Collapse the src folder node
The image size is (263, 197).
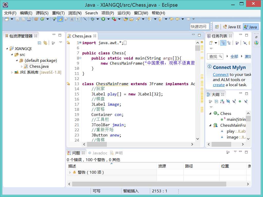12,55
